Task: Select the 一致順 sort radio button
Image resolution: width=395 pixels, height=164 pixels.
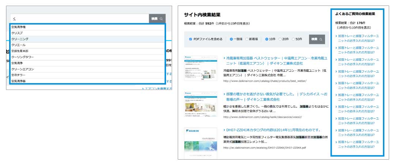Action: point(231,39)
